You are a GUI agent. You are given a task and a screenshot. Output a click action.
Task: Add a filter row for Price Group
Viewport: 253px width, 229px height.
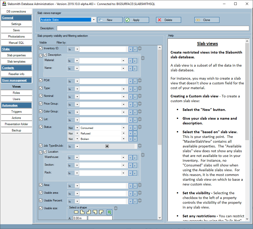[131, 105]
